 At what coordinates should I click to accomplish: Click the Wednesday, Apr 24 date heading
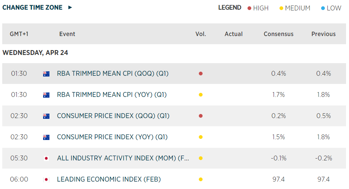[35, 53]
